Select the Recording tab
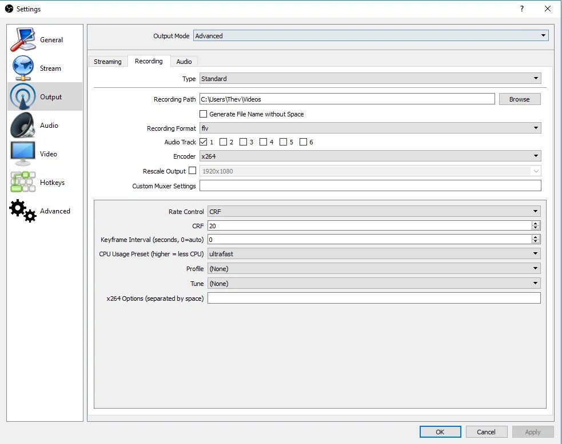Screen dimensions: 562x444 [x=149, y=61]
